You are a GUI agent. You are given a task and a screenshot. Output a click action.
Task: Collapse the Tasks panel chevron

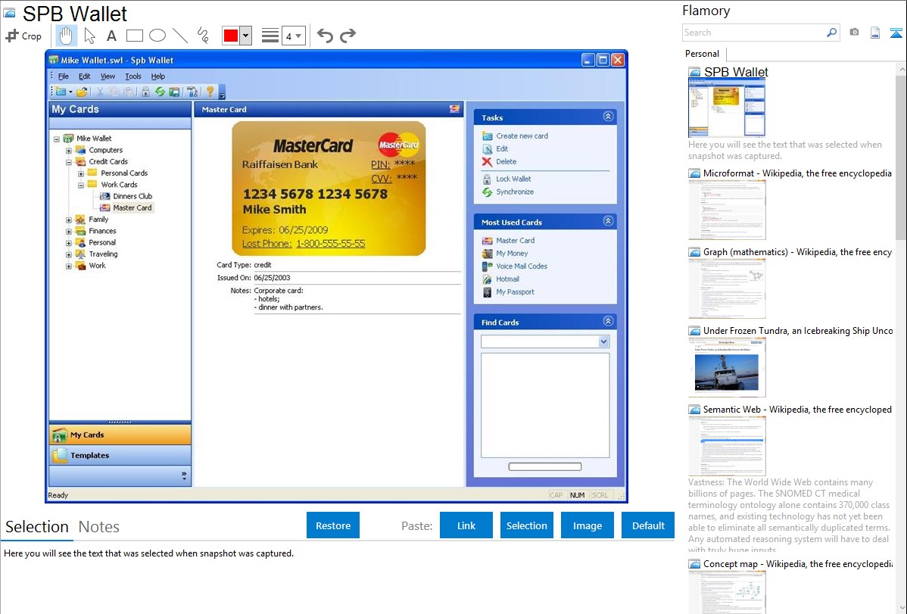(608, 117)
